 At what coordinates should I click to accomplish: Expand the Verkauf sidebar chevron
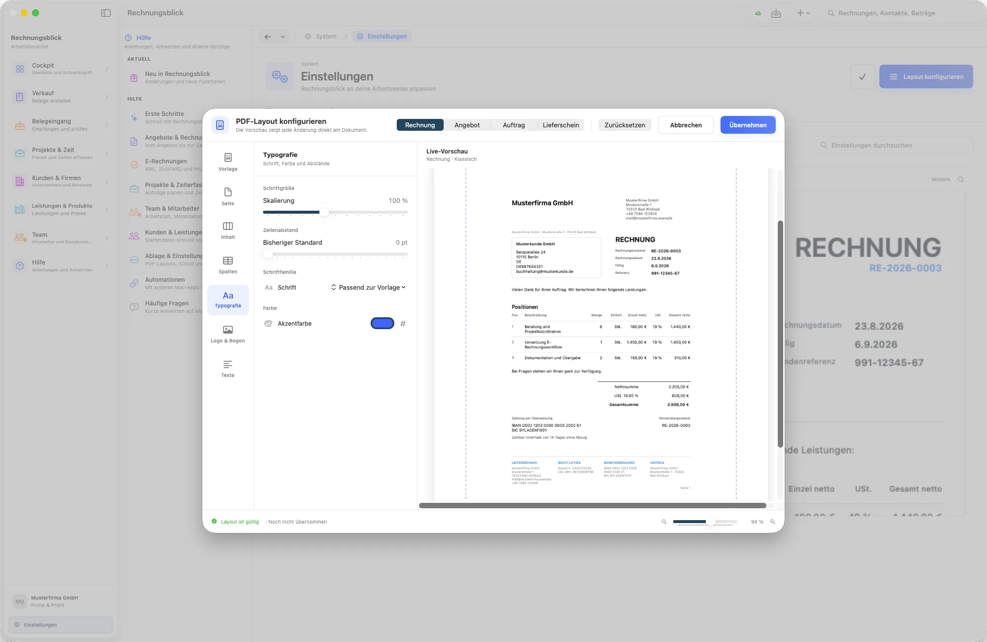pos(107,97)
